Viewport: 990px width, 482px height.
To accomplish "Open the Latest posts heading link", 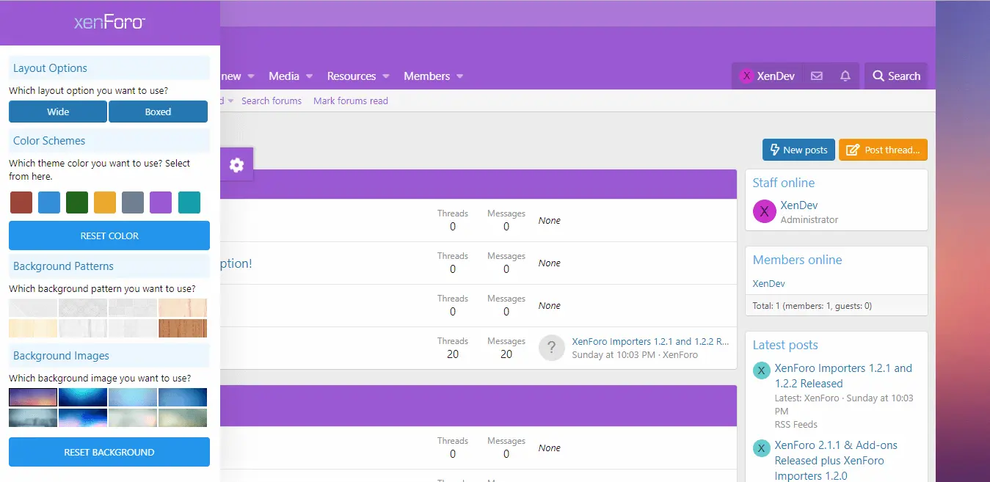I will coord(785,345).
